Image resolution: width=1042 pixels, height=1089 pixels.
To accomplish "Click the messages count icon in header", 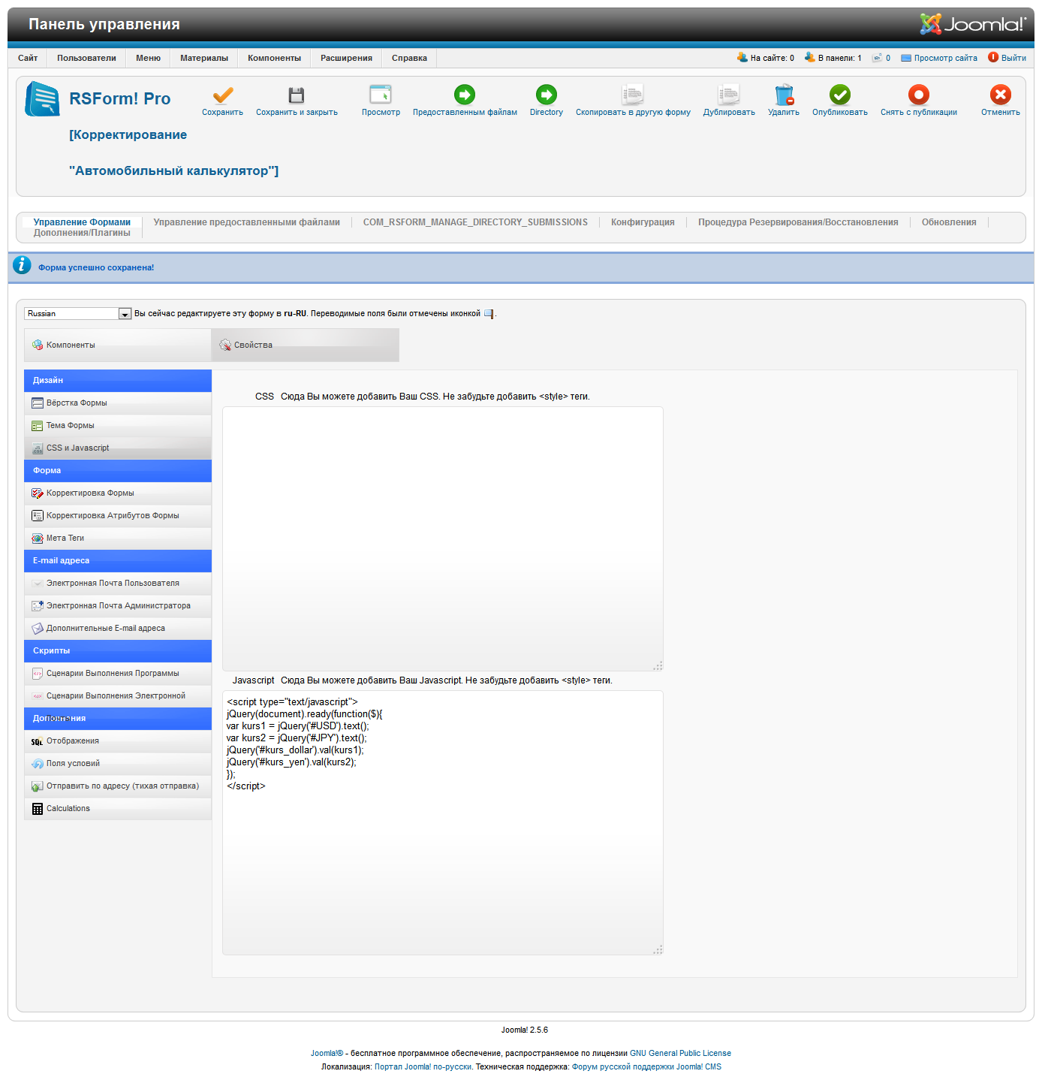I will click(877, 58).
